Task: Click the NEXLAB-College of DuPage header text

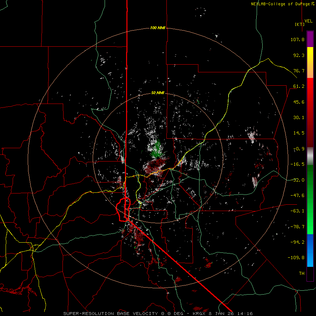Action: 283,4
